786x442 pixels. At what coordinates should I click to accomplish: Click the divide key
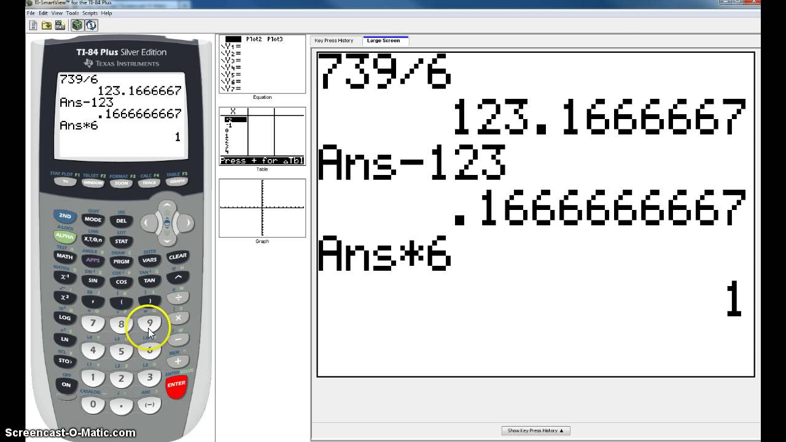click(x=178, y=298)
